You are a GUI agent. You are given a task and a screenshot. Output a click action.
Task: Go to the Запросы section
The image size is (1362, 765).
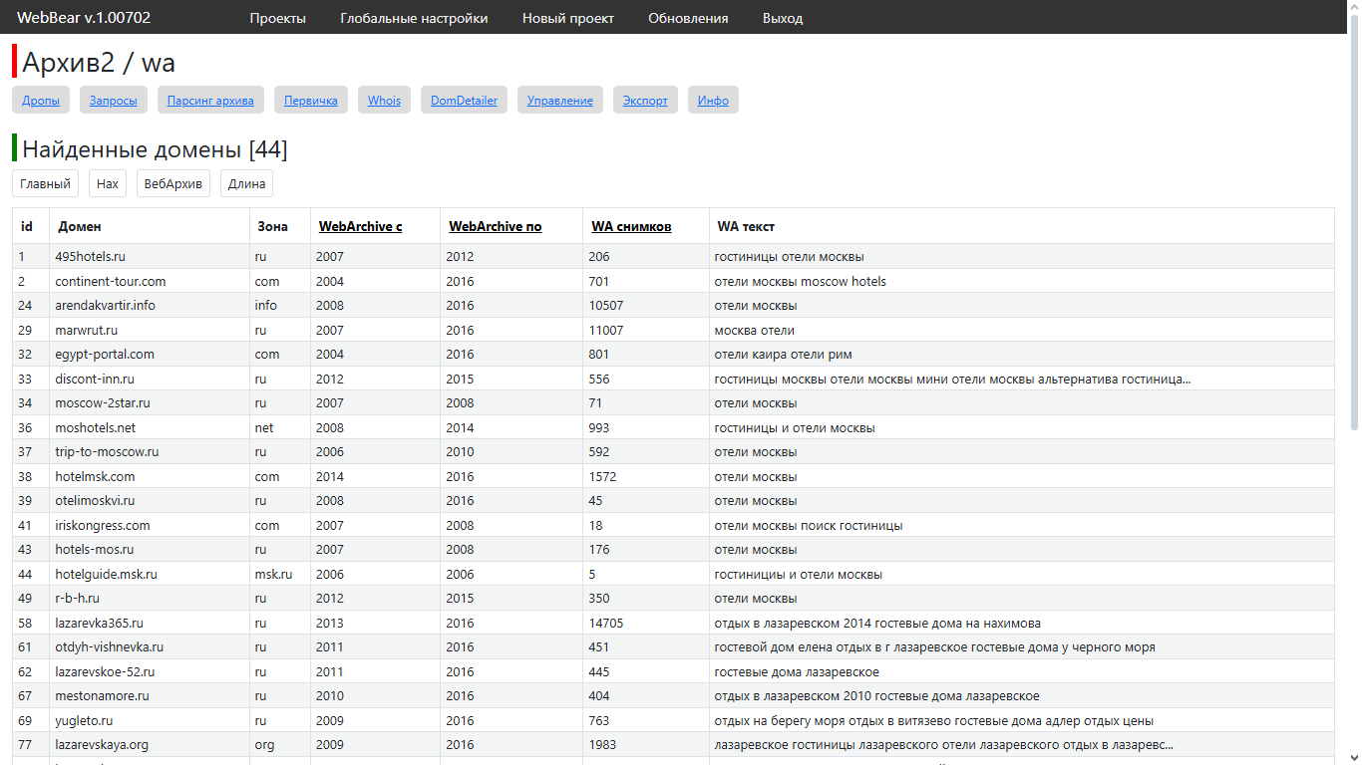[x=114, y=100]
